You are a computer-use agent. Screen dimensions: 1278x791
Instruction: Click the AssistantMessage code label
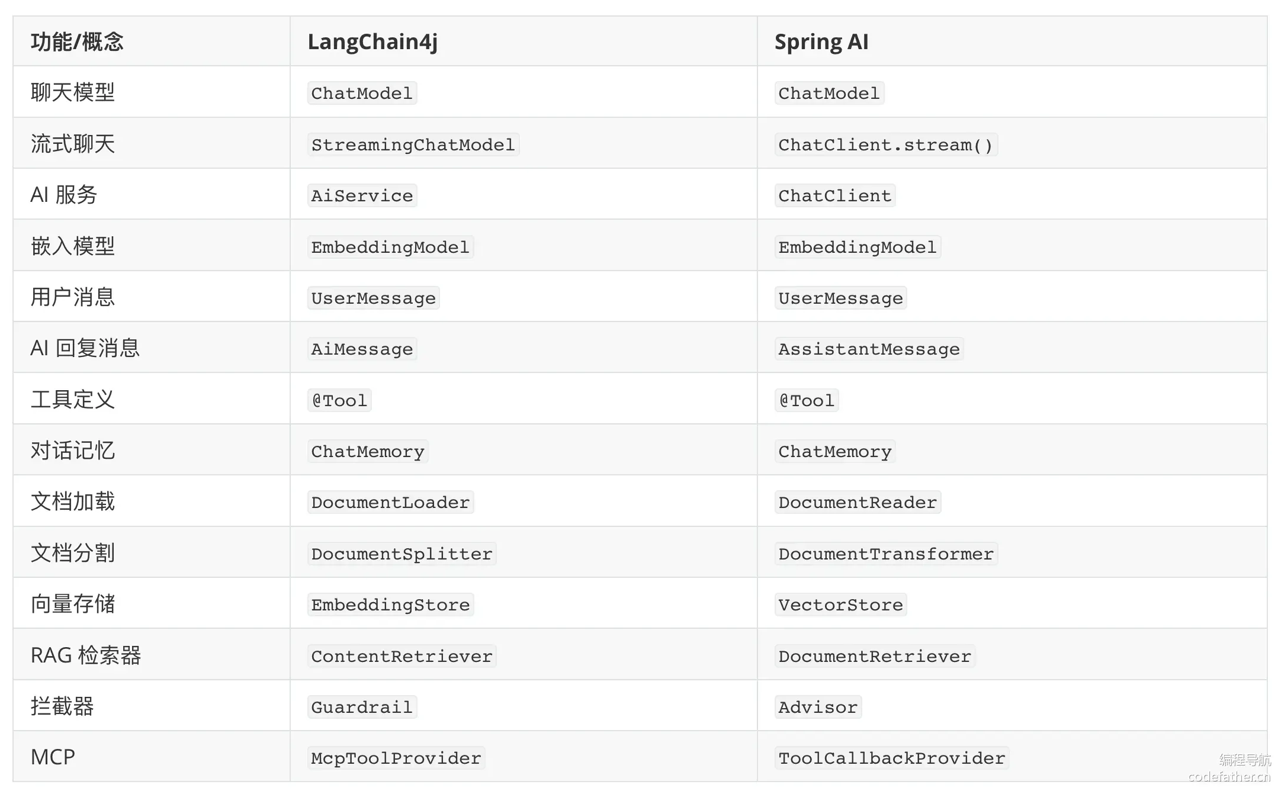click(869, 349)
